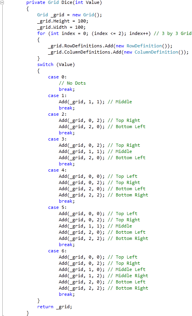
Task: Click the 'int Value' parameter in signature
Action: point(87,3)
